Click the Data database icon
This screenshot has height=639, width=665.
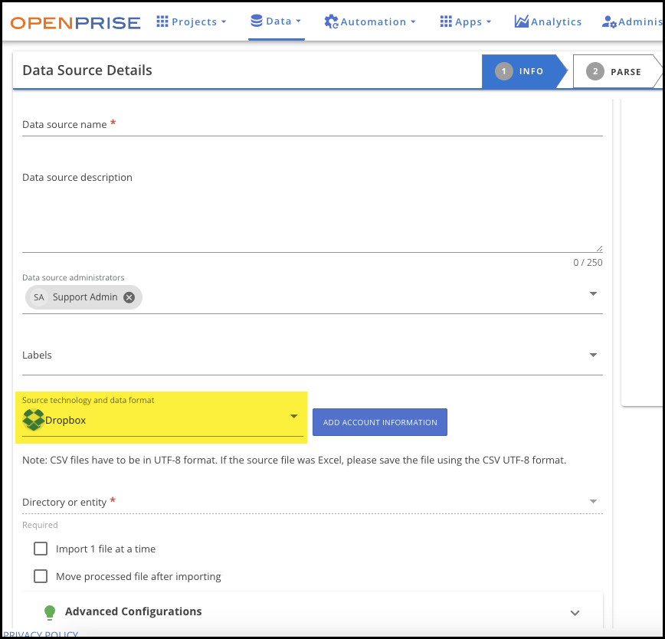[257, 21]
